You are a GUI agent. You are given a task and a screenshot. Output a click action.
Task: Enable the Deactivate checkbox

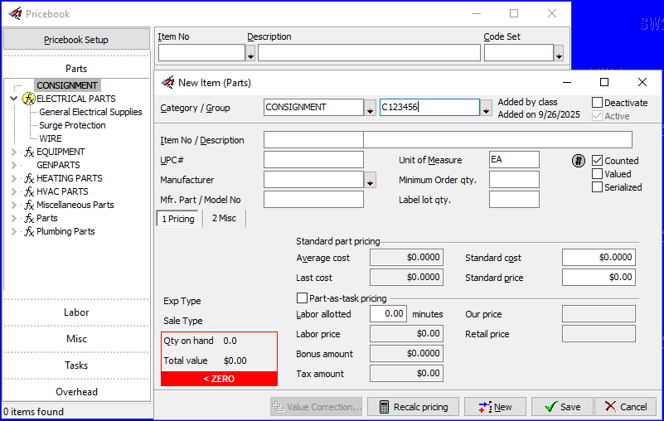[598, 103]
